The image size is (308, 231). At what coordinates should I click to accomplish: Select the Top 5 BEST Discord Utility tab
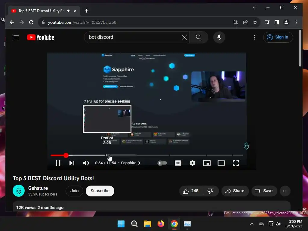click(41, 11)
